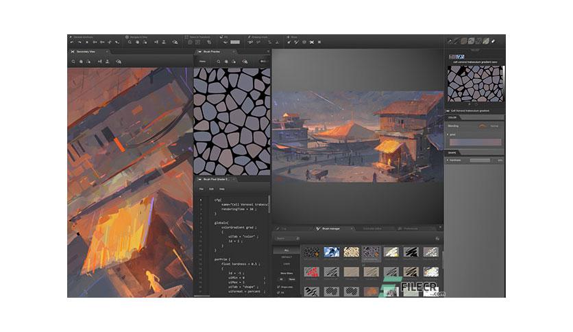Screen dimensions: 573x332
Task: Toggle the first checkbox under More filters
Action: [x=278, y=287]
